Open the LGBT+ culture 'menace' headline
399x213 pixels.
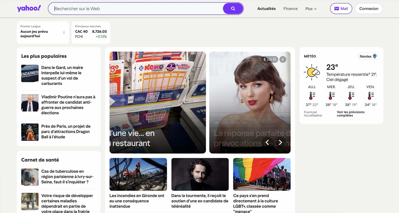click(x=256, y=203)
